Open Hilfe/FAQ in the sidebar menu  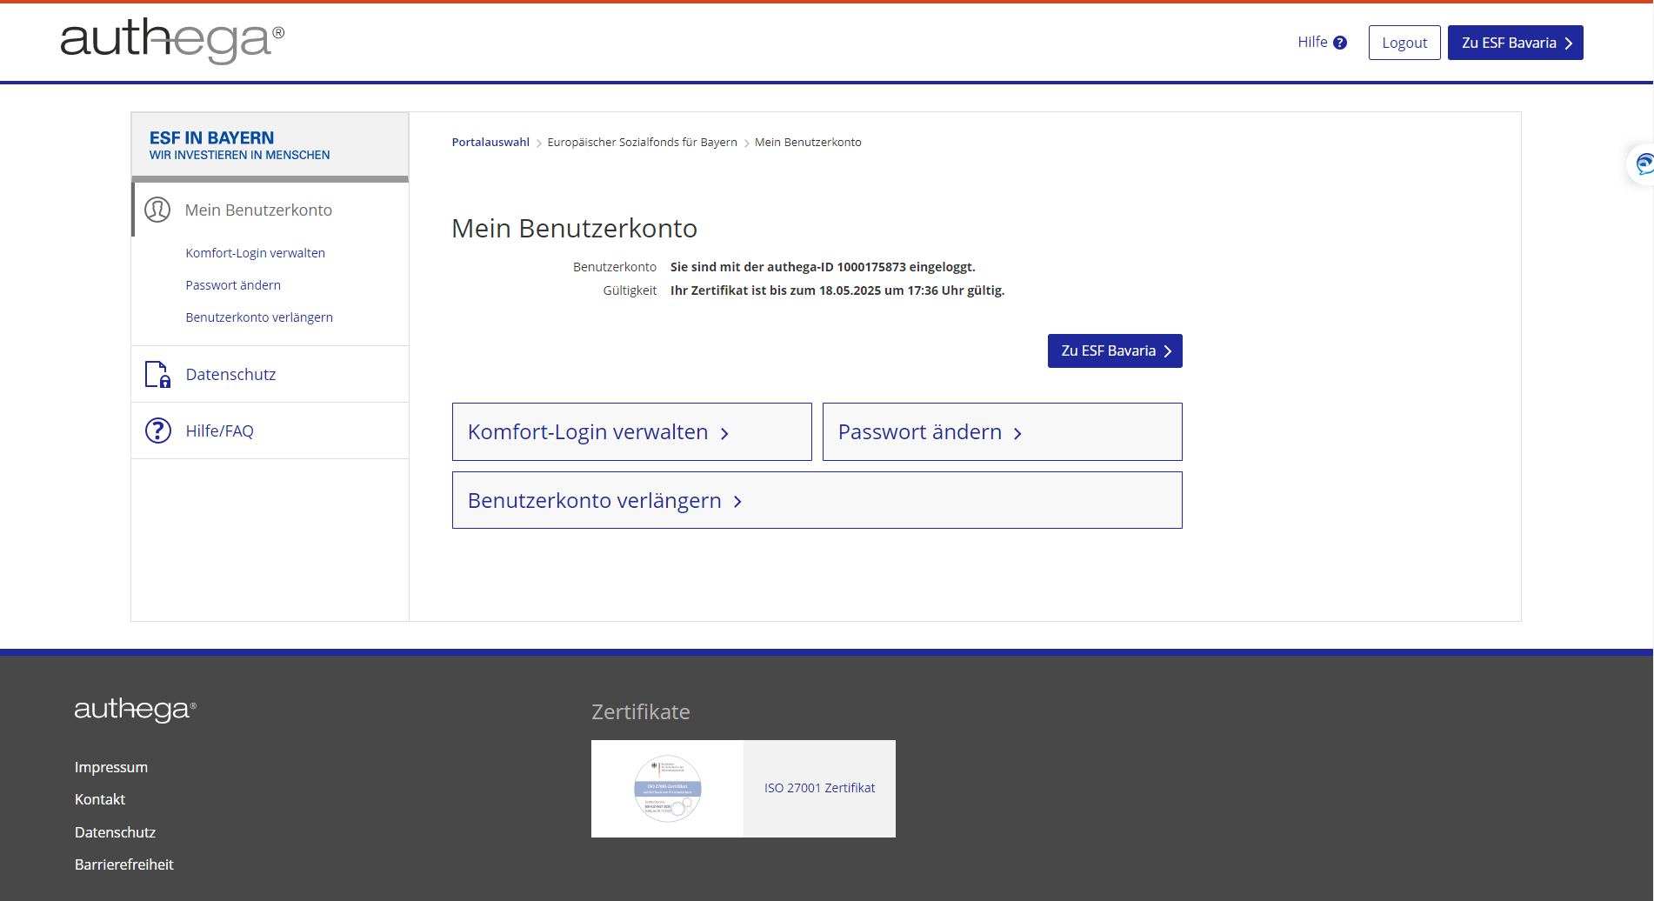pos(219,430)
